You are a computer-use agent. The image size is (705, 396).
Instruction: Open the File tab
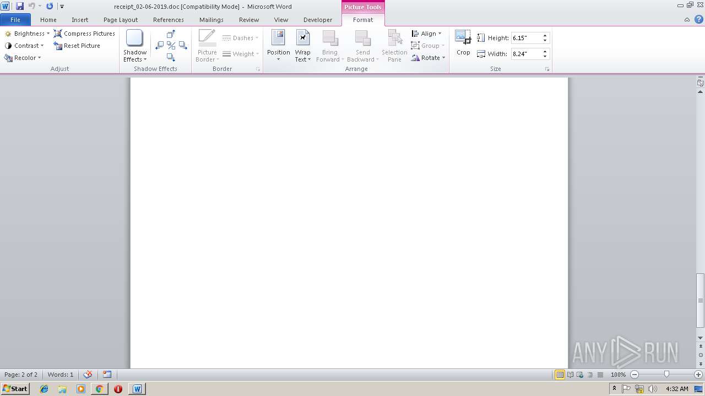[15, 20]
